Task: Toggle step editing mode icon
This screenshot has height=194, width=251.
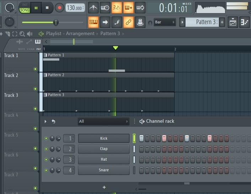Action: (x=117, y=22)
